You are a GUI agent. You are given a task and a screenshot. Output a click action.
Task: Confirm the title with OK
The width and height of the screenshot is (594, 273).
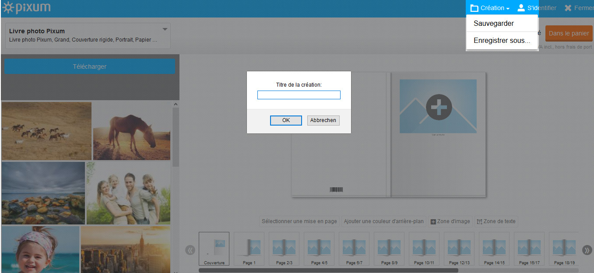[x=286, y=120]
